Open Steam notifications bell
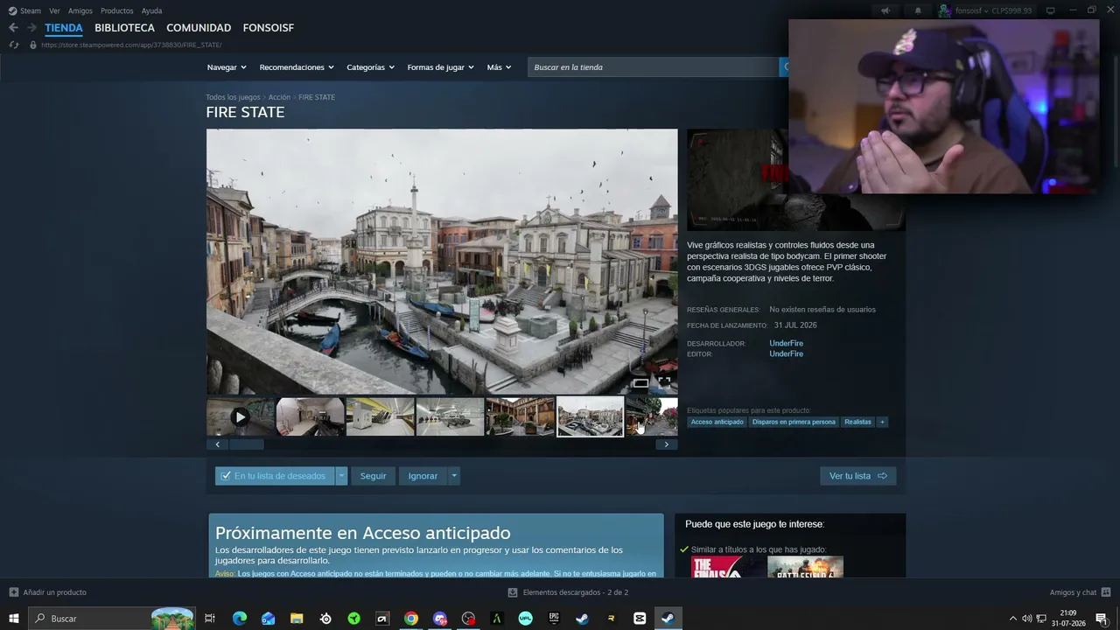This screenshot has height=630, width=1120. pos(918,10)
